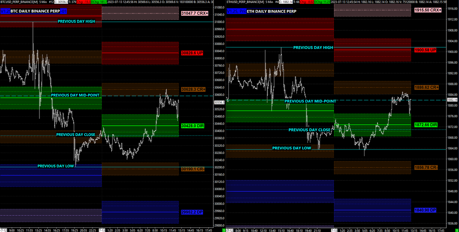The image size is (459, 232).
Task: Click PREVIOUS DAY LOW label on ETH chart
Action: pos(291,148)
